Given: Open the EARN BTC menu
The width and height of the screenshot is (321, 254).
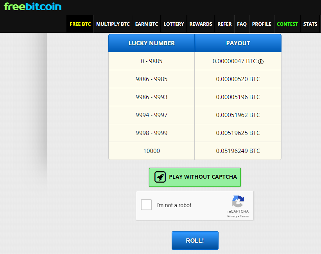Looking at the screenshot, I should (x=147, y=24).
